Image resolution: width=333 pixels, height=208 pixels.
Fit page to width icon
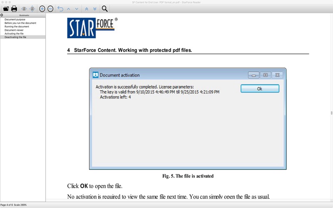(x=24, y=9)
